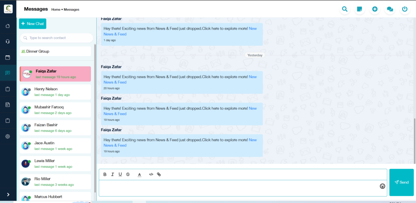Viewport: 416px width, 203px height.
Task: Toggle strikethrough formatting in editor
Action: tap(128, 174)
